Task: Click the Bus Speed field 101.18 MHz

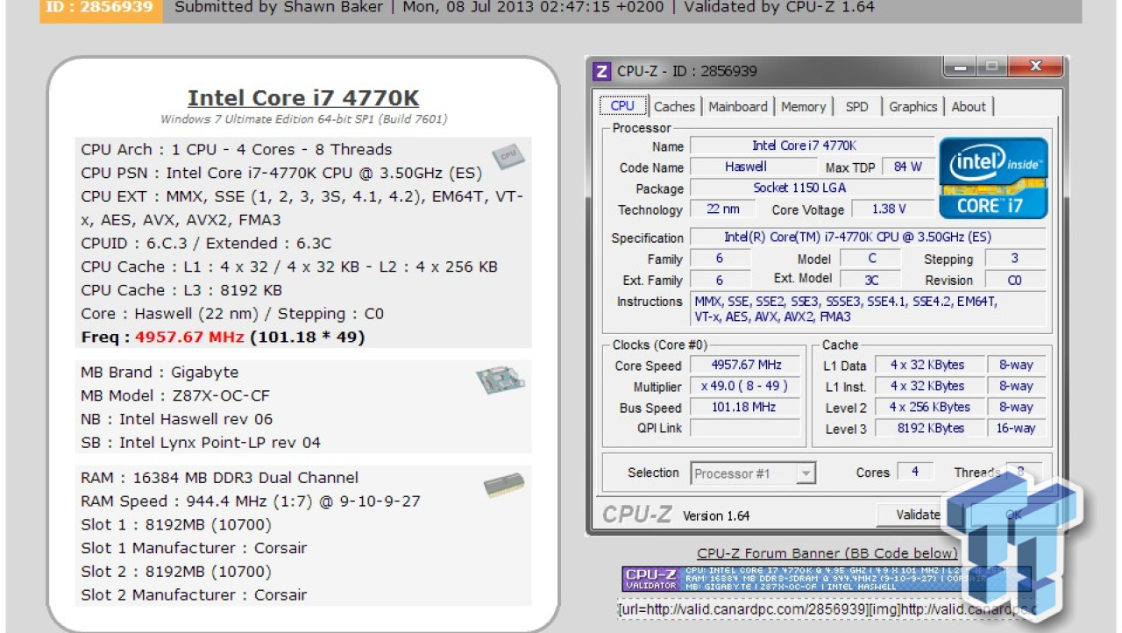Action: click(747, 407)
